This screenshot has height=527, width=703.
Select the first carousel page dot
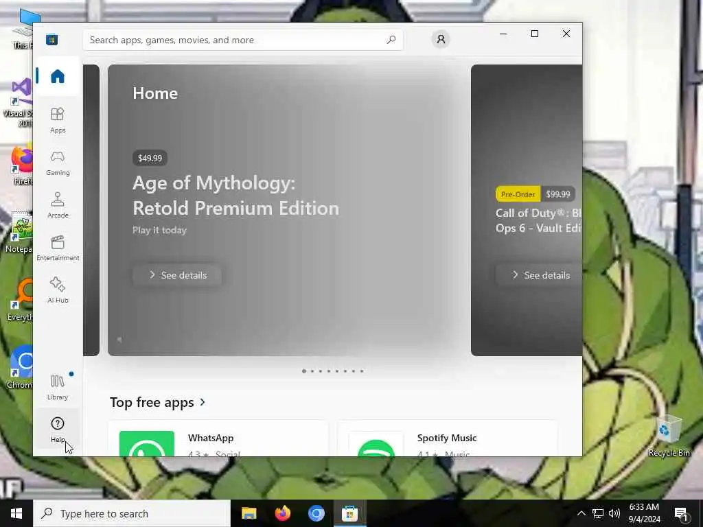pyautogui.click(x=304, y=371)
